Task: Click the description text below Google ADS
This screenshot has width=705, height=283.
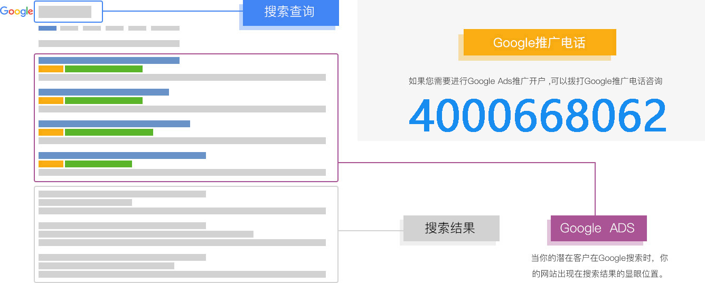Action: [x=599, y=266]
